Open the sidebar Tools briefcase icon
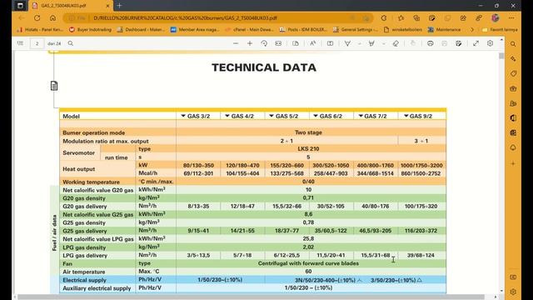This screenshot has height=300, width=533. 513,89
